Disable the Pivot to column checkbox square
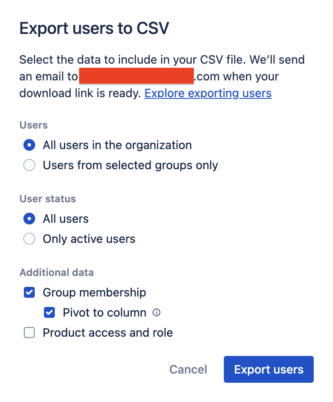This screenshot has width=333, height=402. click(49, 312)
